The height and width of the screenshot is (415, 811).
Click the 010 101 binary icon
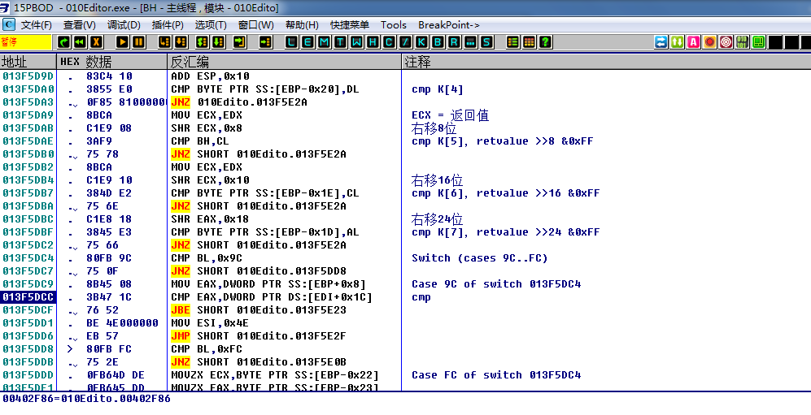pyautogui.click(x=742, y=42)
